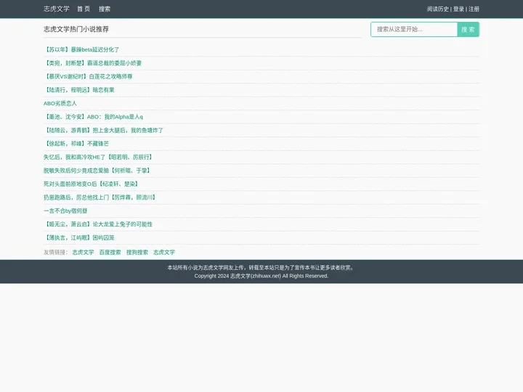Open novel 抱上金大腿后，我的鱼塘炸了

pos(103,130)
